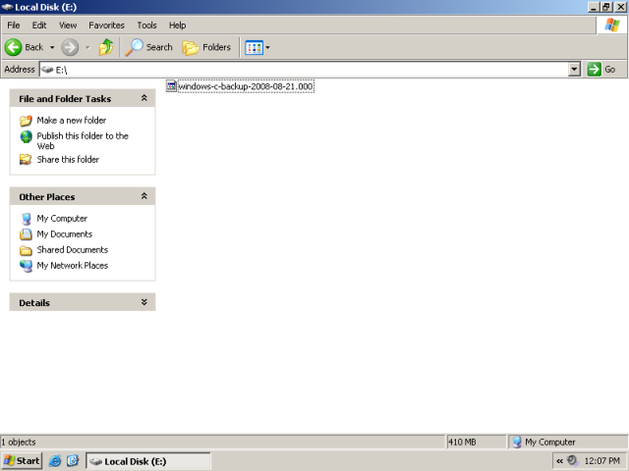Click the Shared Documents folder icon
Screen dimensions: 629x471
pos(26,250)
